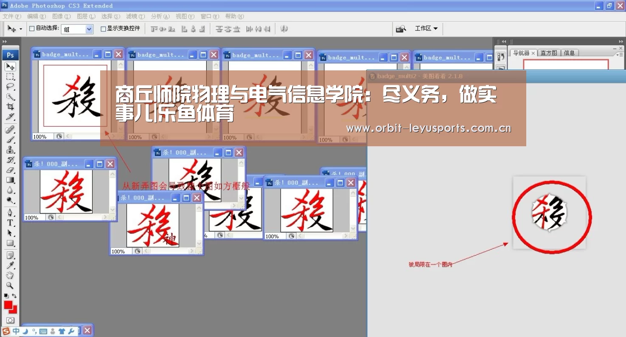Open the 图层 menu

[86, 16]
